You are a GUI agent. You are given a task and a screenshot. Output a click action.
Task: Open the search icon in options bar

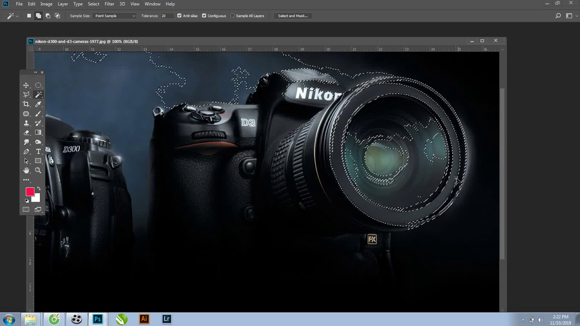[x=558, y=16]
